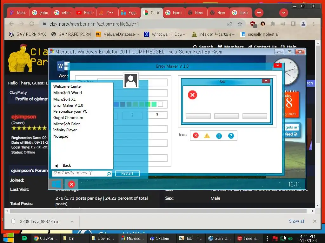Open the Index of /~dartz bookmark
This screenshot has width=325, height=243.
(214, 34)
